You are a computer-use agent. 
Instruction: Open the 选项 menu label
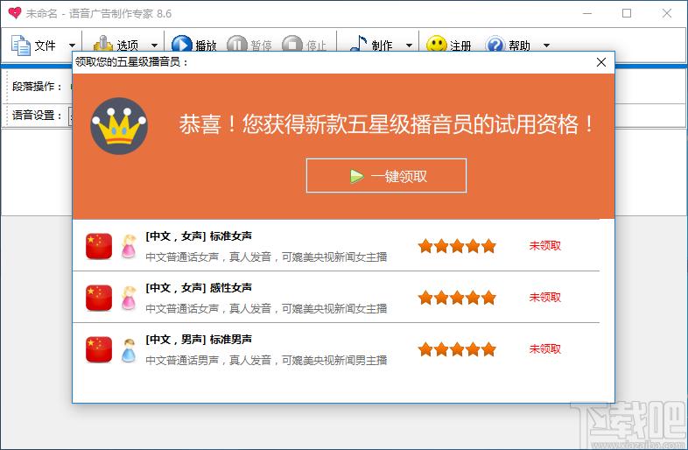(128, 46)
